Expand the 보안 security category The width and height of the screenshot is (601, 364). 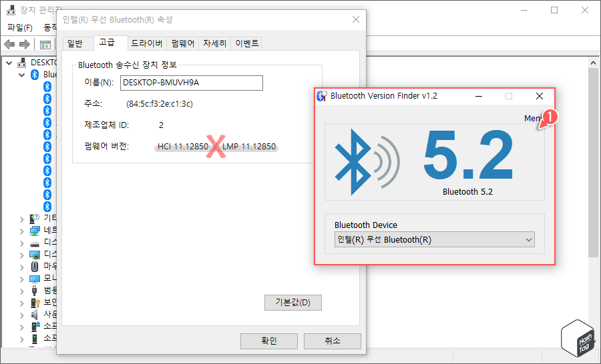(x=22, y=303)
